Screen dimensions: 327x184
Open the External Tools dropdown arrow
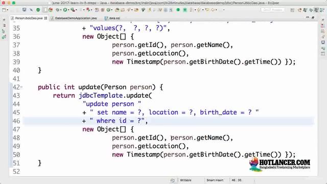click(x=76, y=10)
